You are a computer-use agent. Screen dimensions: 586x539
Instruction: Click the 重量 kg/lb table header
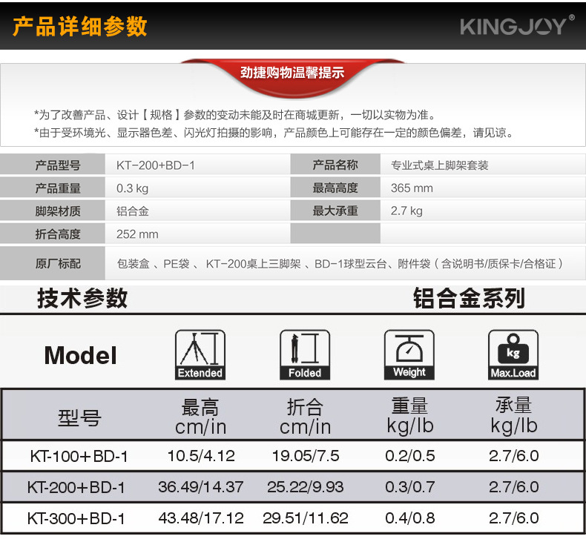pyautogui.click(x=409, y=416)
